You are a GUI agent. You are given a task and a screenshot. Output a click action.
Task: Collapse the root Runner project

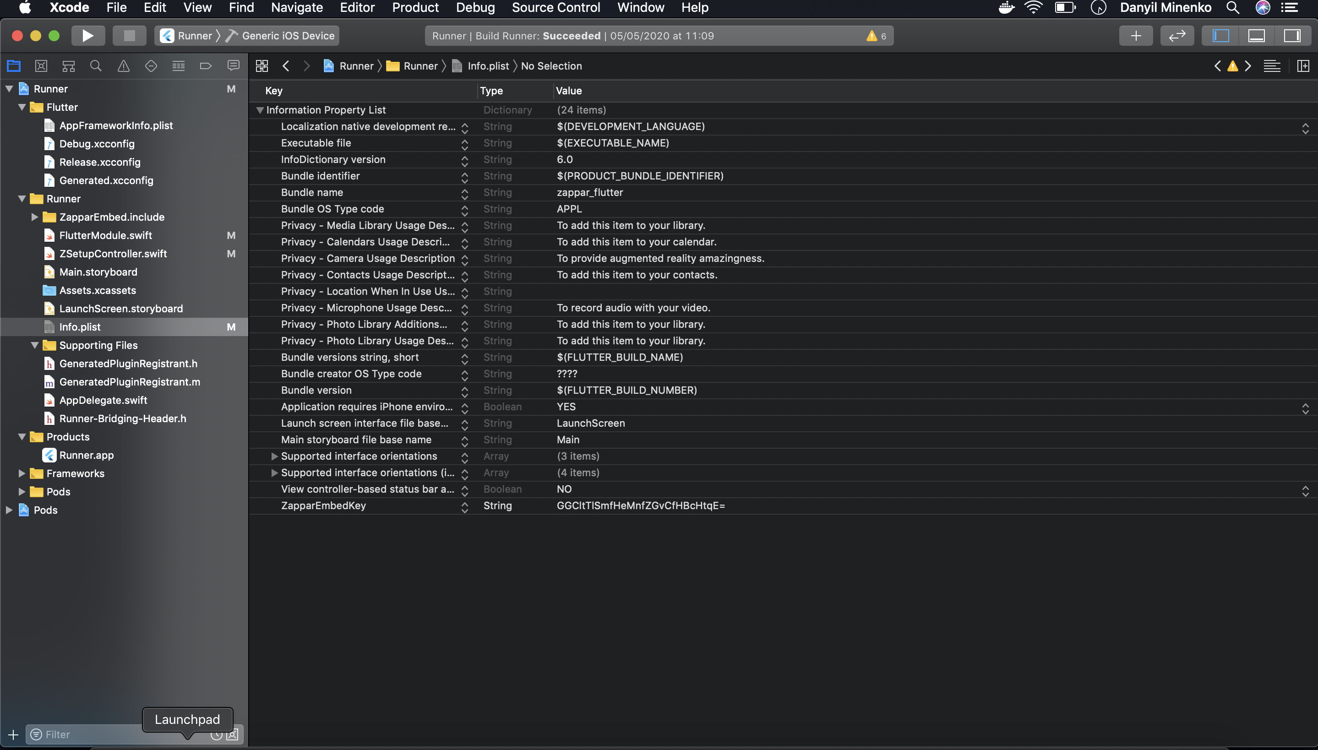(x=9, y=89)
